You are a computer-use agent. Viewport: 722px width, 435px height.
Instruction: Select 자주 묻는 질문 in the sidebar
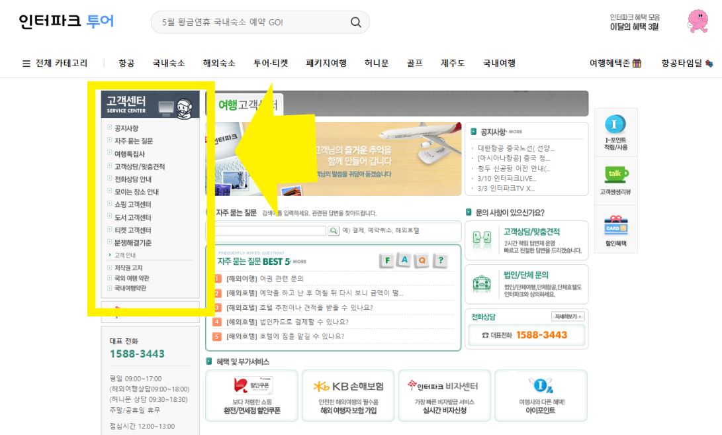(x=134, y=141)
